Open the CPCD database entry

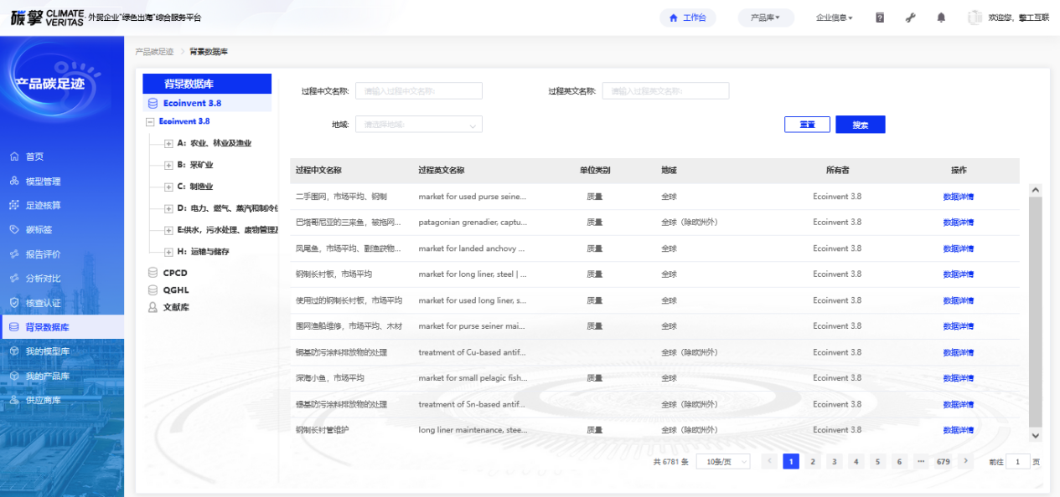click(x=175, y=273)
